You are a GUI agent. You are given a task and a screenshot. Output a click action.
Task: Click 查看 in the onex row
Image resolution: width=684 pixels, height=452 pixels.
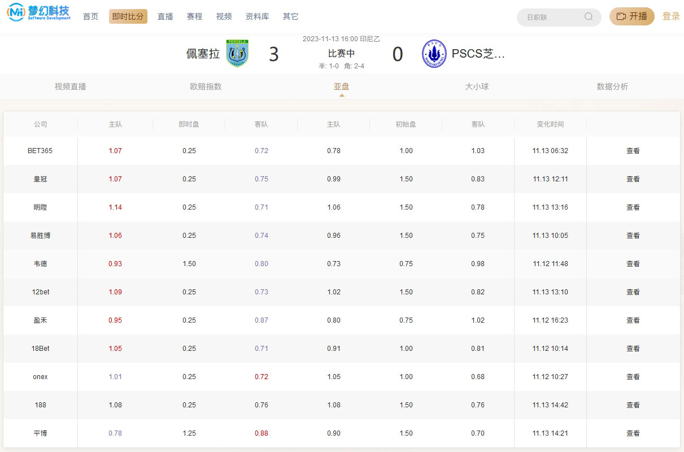tap(633, 377)
